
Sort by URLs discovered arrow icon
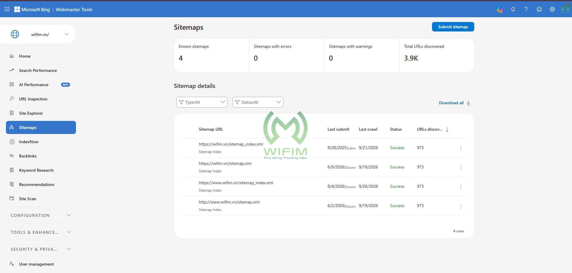point(447,129)
